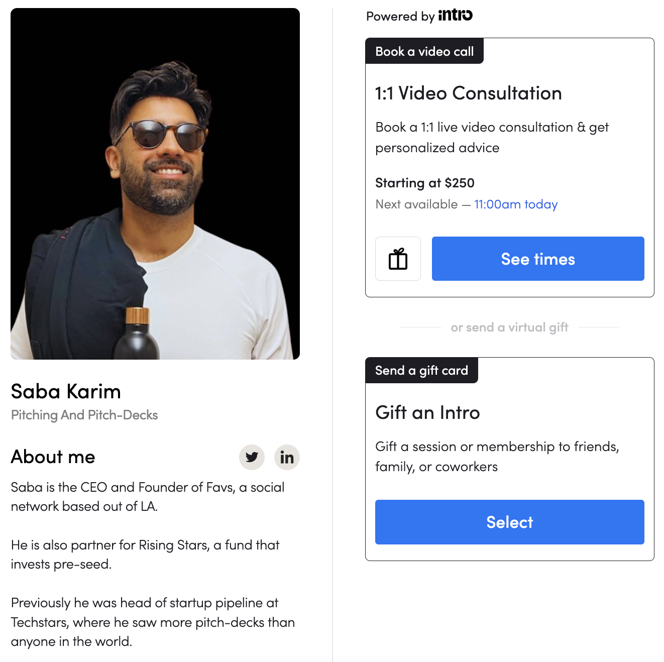
Task: Click Saba Karim's profile photo
Action: click(x=155, y=184)
